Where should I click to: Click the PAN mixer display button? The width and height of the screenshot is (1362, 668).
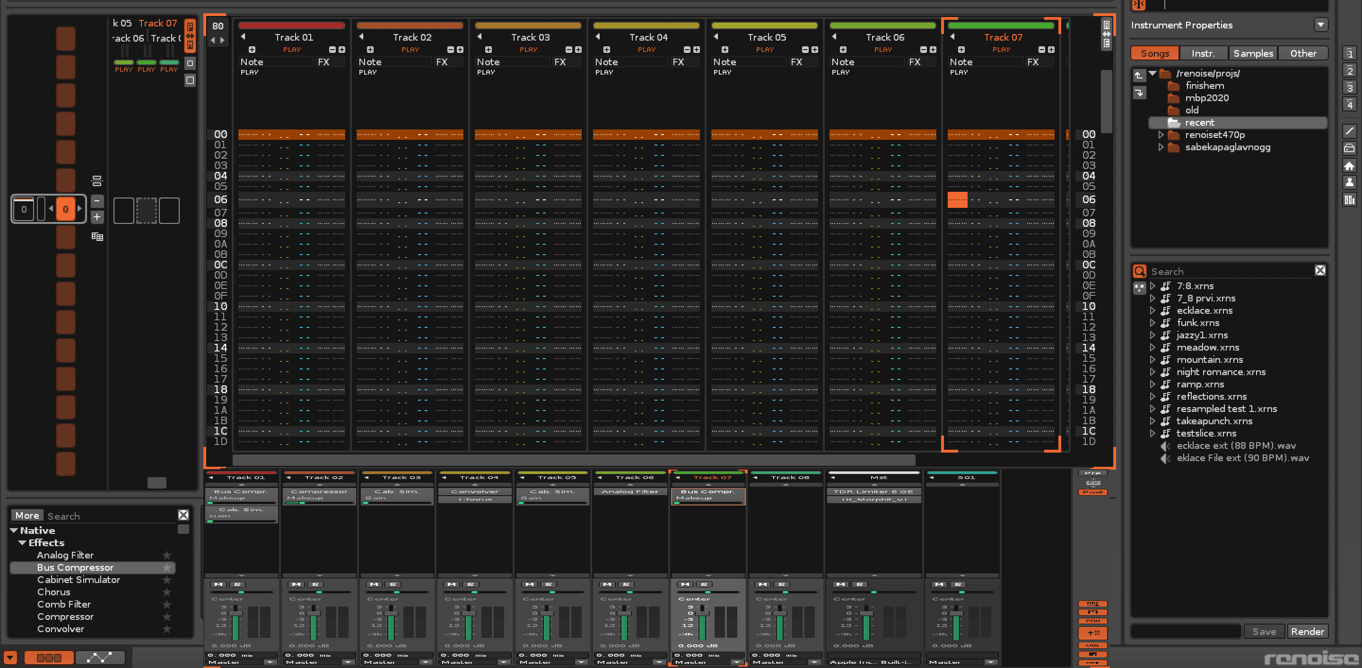pos(1092,621)
